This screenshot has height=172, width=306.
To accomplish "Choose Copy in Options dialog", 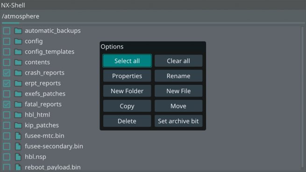I will pos(127,106).
